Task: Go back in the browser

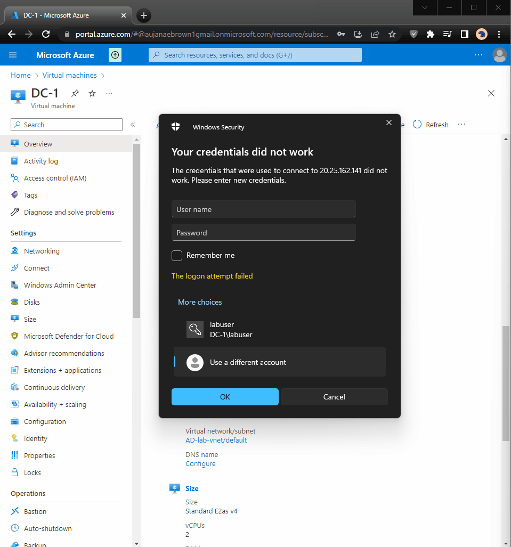Action: pyautogui.click(x=12, y=34)
